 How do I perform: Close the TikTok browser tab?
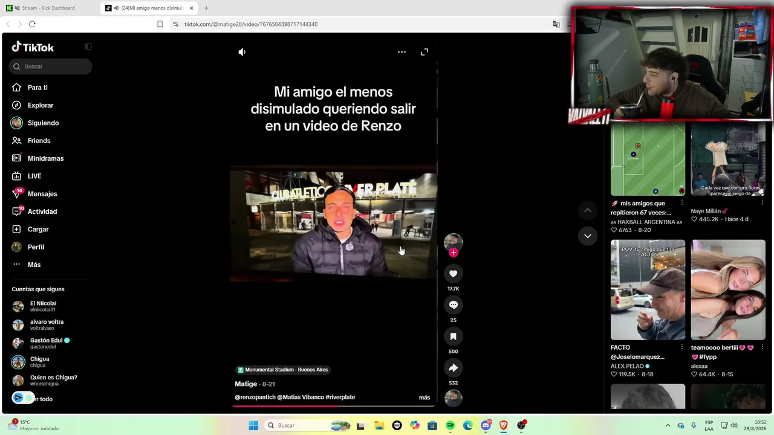192,8
